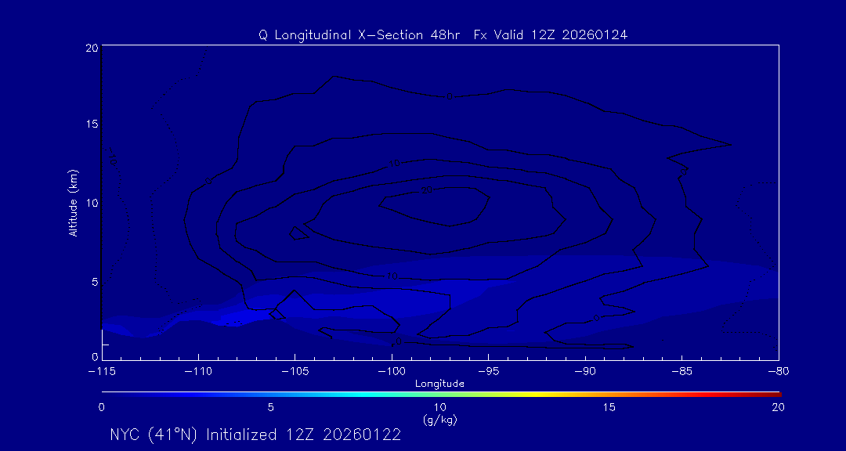Select the '15' label on the color scale

click(x=609, y=408)
